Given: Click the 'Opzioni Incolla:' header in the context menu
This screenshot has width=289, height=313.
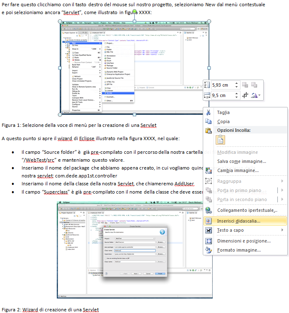Looking at the screenshot, I should [x=234, y=130].
